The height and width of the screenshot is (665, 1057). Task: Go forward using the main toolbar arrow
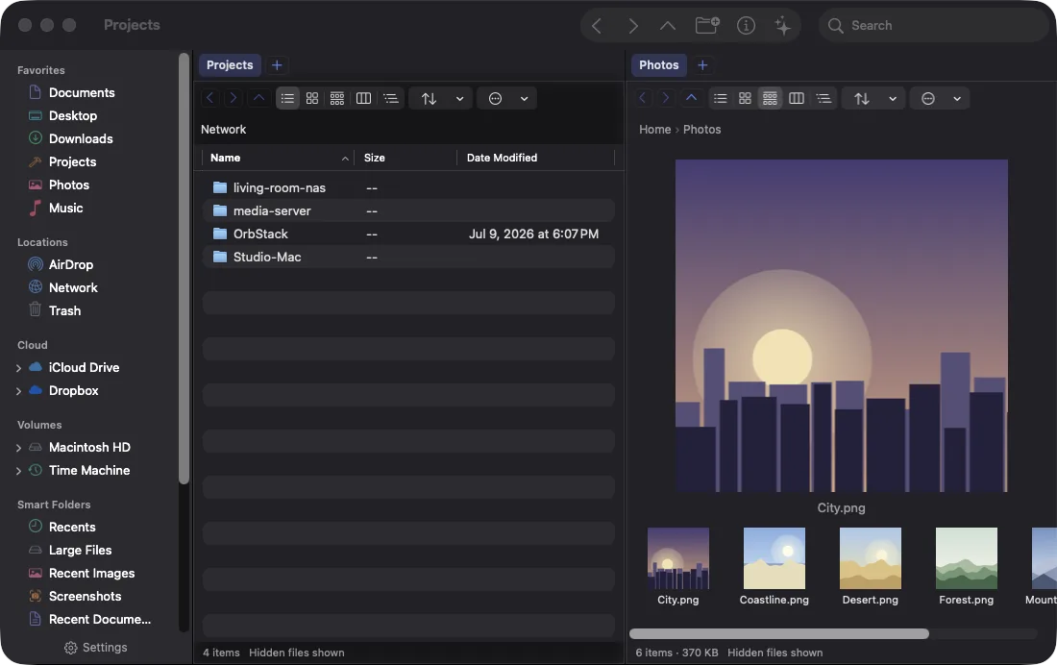point(632,26)
